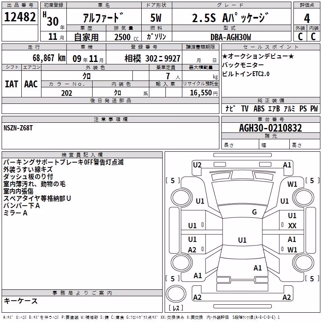Viewport: 322px width, 322px height.
Task: Click the shaken expiry 09年11月
Action: (88, 59)
